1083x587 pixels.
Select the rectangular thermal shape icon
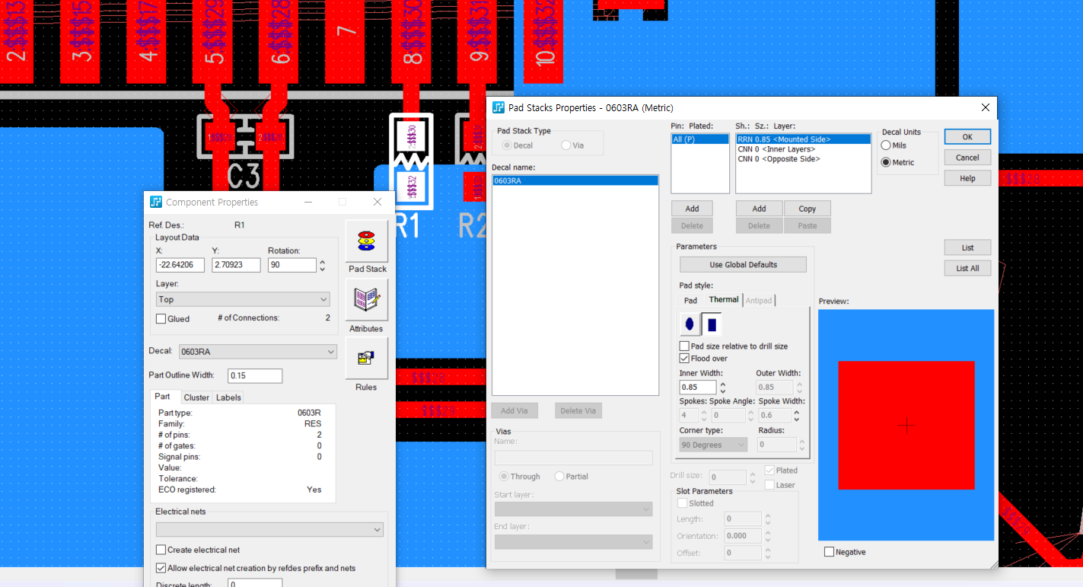pos(712,324)
